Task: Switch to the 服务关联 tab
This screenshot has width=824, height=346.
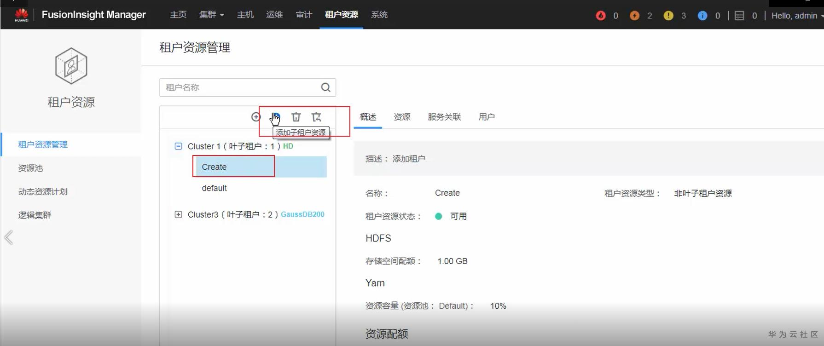Action: click(444, 117)
